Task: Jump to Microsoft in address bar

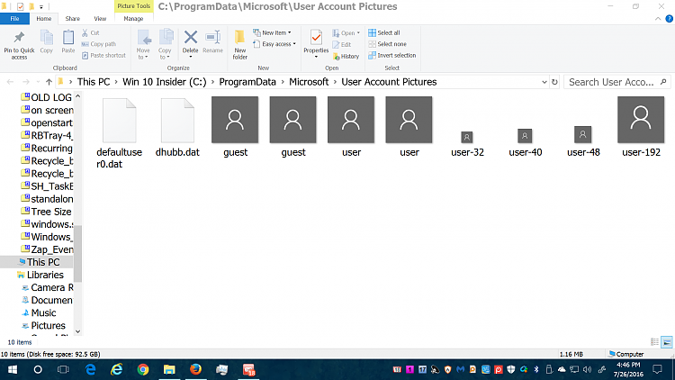Action: click(x=309, y=82)
